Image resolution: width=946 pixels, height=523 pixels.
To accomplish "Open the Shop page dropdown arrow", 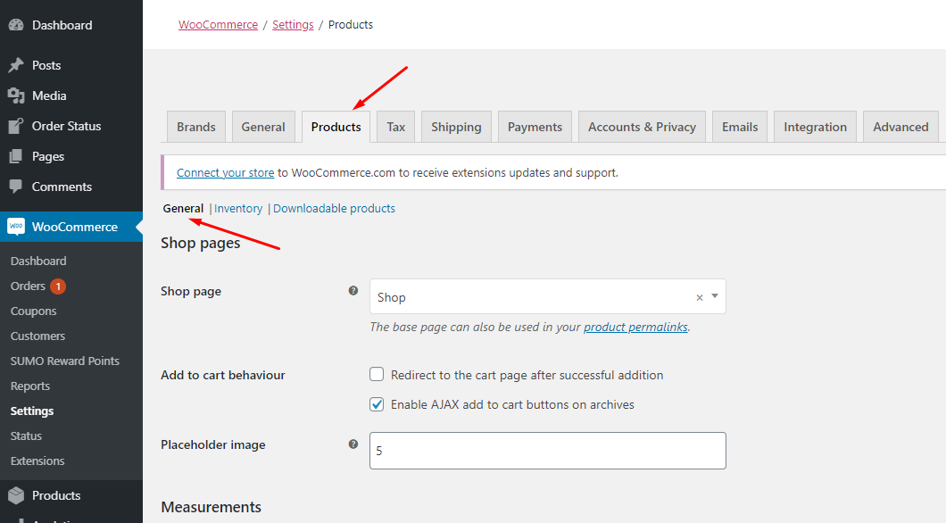I will click(715, 296).
